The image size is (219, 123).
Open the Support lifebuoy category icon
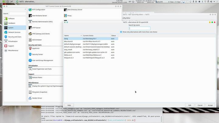(6, 46)
